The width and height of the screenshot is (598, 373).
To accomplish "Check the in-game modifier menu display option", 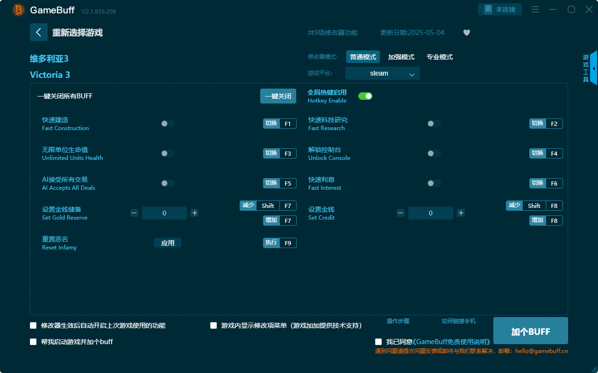I will click(x=214, y=325).
